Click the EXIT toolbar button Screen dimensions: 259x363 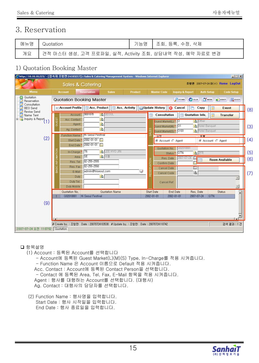click(x=235, y=100)
